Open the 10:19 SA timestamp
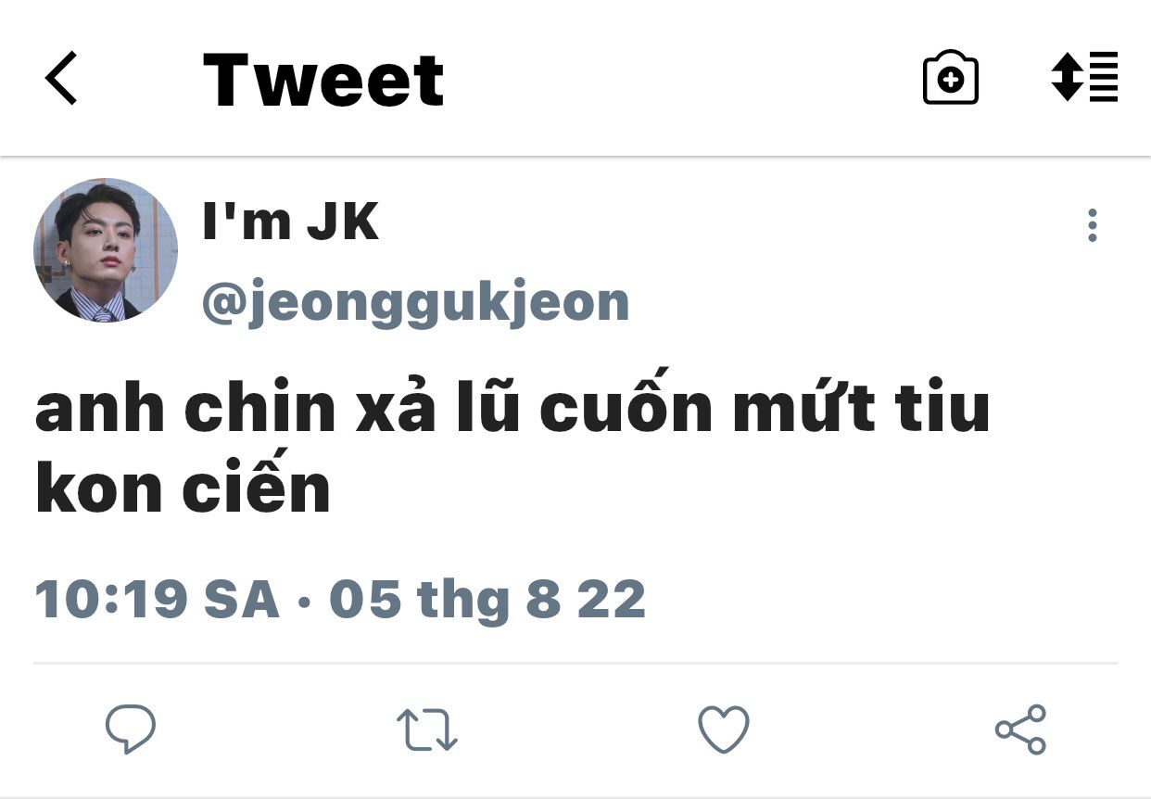 [158, 600]
